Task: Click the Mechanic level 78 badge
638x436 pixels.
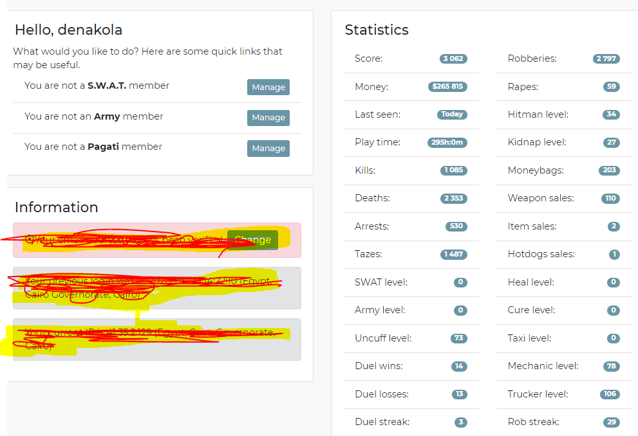Action: click(x=612, y=366)
